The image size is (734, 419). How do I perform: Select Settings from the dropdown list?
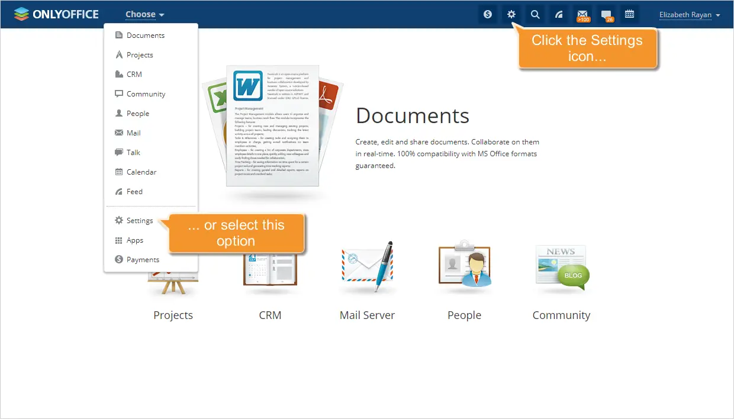click(x=139, y=220)
